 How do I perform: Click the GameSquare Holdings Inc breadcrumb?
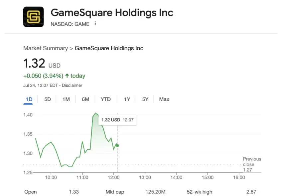[109, 48]
